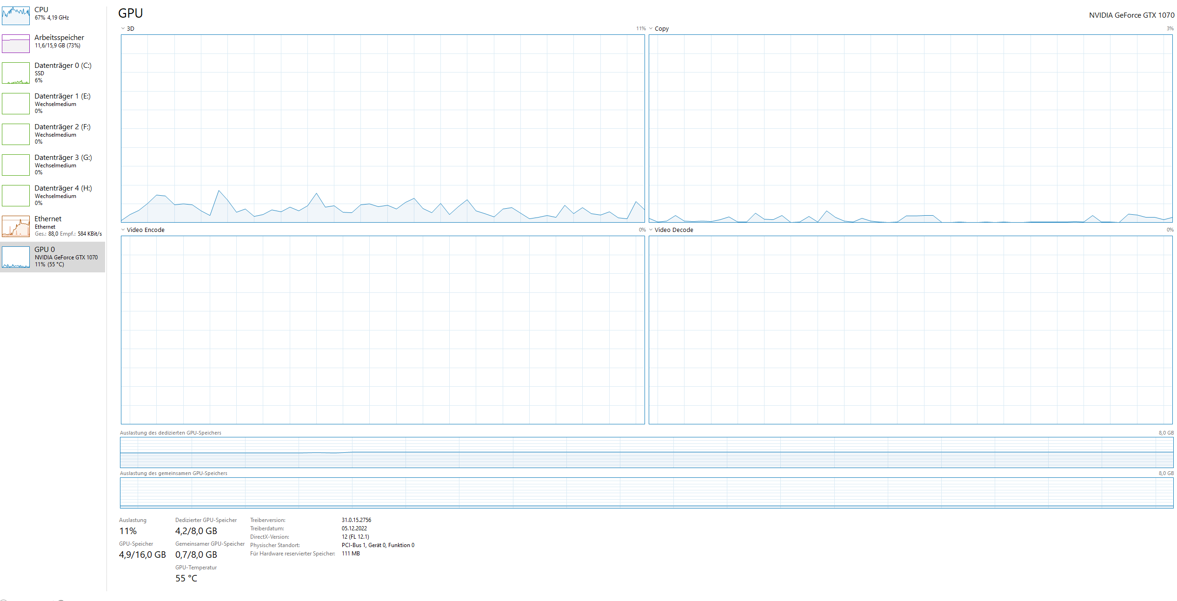Screen dimensions: 1177x601
Task: Click the Ethernet network graph icon
Action: coord(16,226)
